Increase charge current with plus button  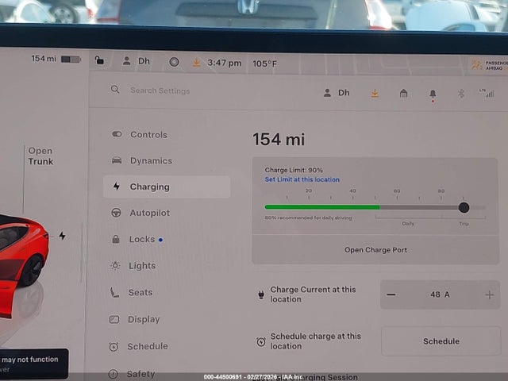pyautogui.click(x=490, y=294)
